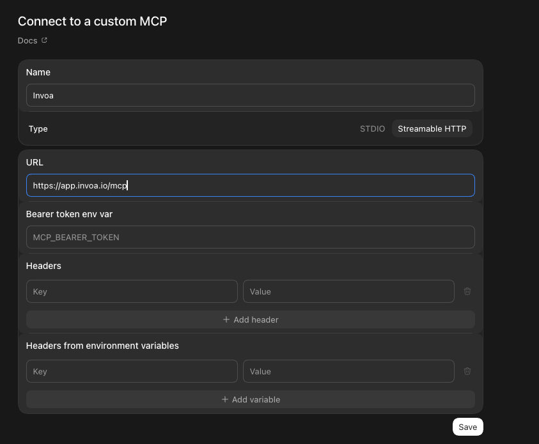Add a new environment variable row
539x444 pixels.
point(250,399)
